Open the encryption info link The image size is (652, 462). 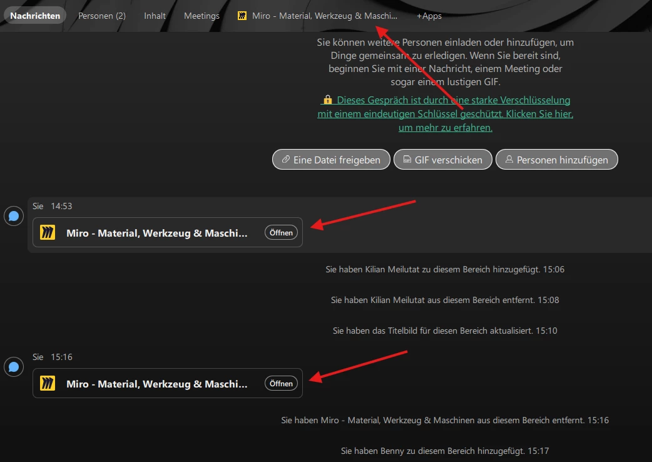click(446, 113)
